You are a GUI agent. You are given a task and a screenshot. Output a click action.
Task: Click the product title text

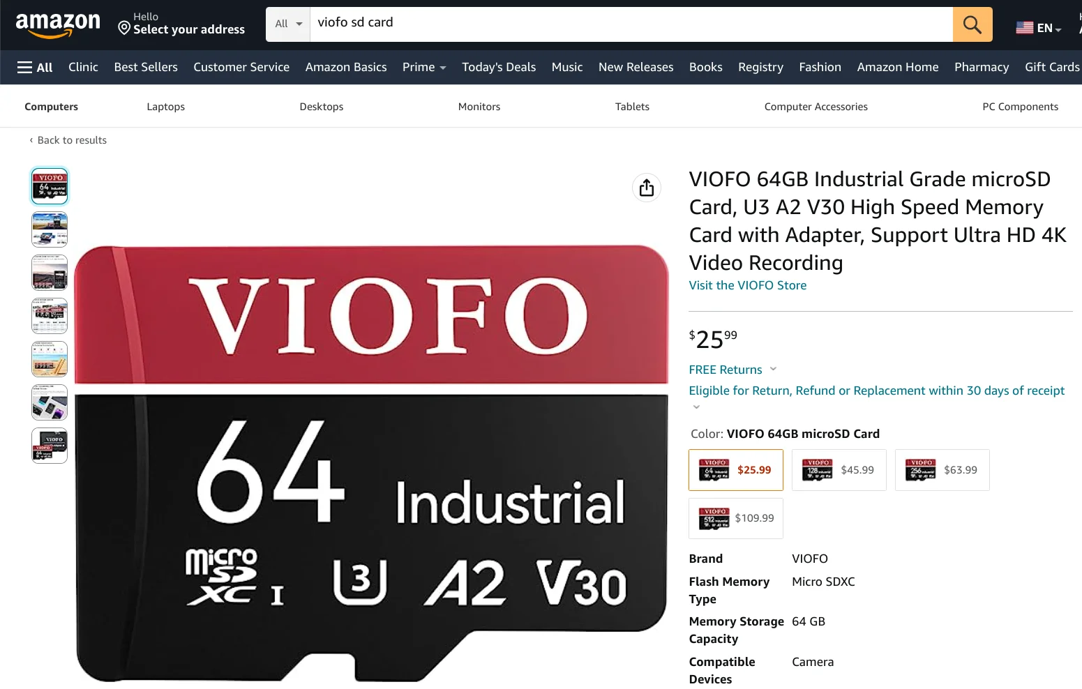coord(878,220)
